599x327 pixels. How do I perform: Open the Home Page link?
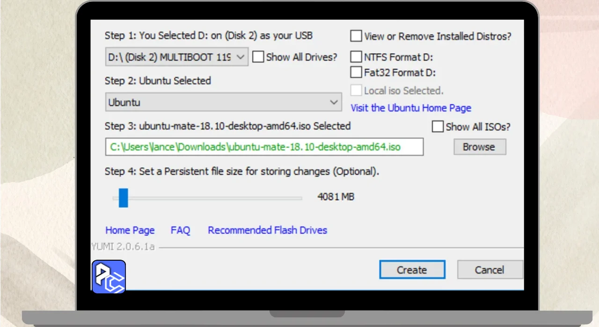pyautogui.click(x=130, y=230)
